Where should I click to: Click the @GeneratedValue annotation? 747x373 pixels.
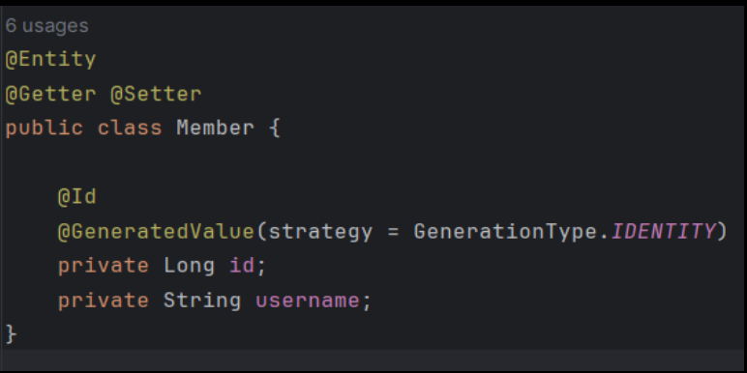[x=156, y=232]
